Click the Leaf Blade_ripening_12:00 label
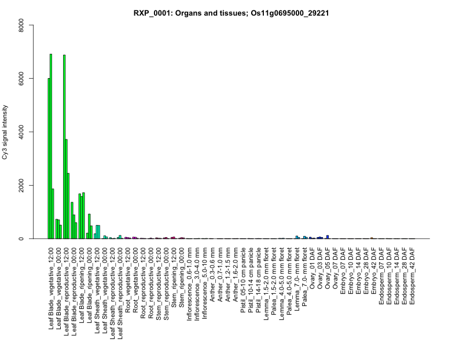Screen dimensions: 463x347 pyautogui.click(x=82, y=285)
